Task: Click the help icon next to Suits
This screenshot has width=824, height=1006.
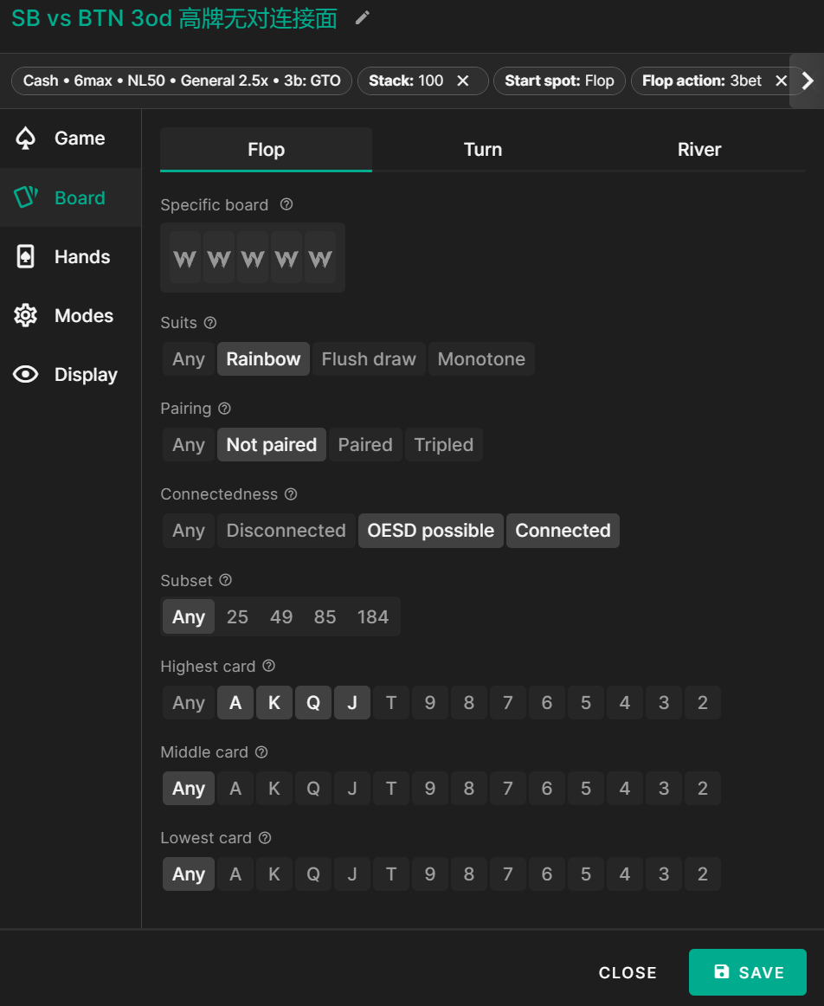Action: point(210,323)
